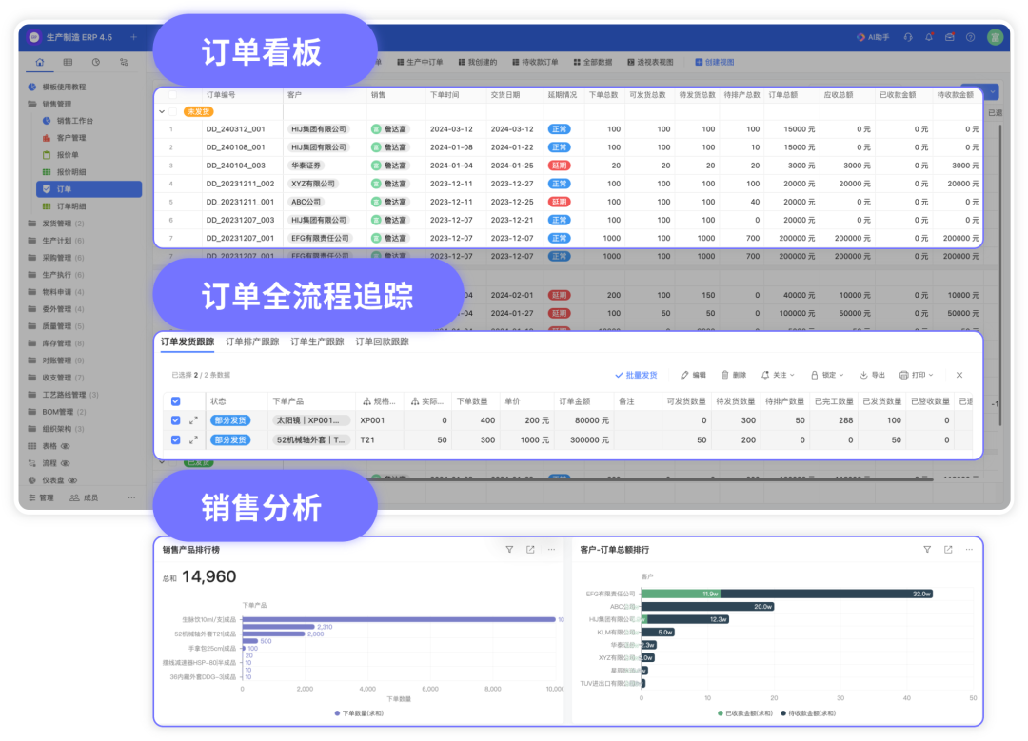
Task: Collapse the 未发货 group
Action: click(162, 112)
